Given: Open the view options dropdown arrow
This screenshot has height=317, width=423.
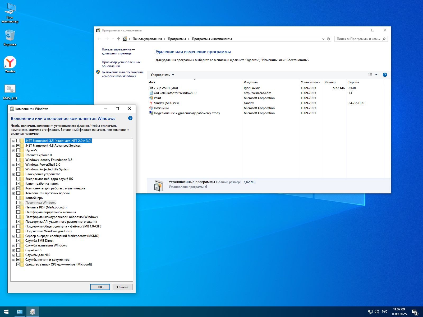Looking at the screenshot, I should (x=376, y=75).
